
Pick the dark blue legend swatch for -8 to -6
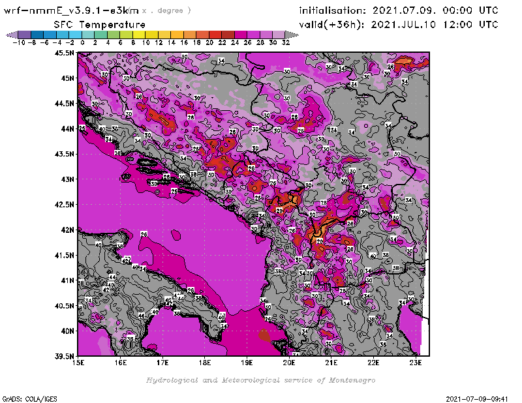click(37, 35)
